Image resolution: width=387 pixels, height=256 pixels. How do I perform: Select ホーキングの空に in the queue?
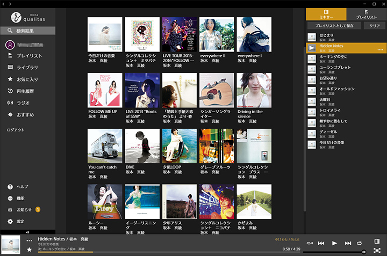tap(347, 58)
